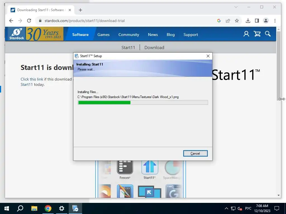Switch to Chrome in taskbar
286x214 pixels.
tap(48, 208)
